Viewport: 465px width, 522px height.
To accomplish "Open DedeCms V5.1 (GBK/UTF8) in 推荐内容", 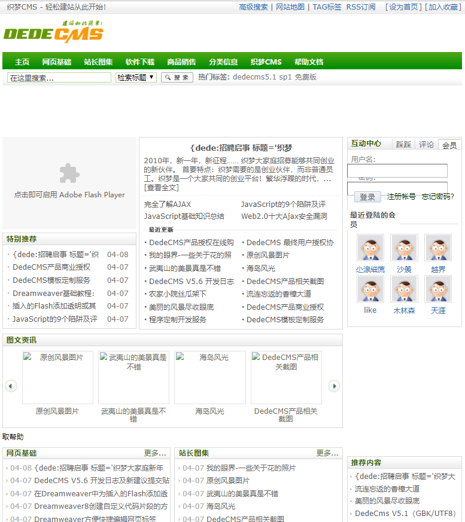I will pos(405,514).
